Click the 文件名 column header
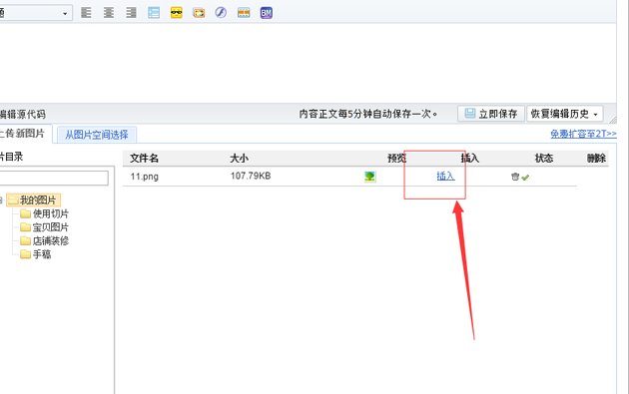The width and height of the screenshot is (629, 394). tap(145, 159)
